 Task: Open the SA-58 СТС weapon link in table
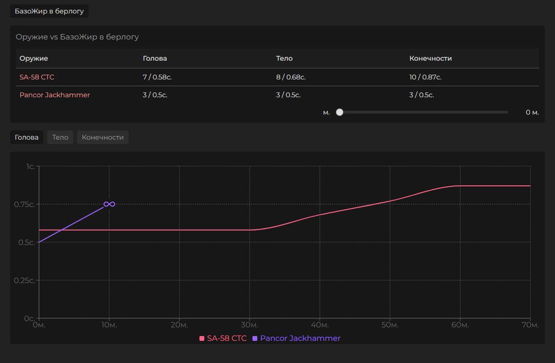[37, 77]
